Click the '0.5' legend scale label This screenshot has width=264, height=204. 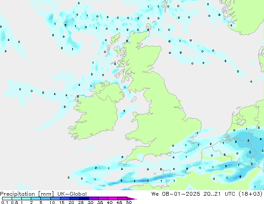pyautogui.click(x=15, y=202)
